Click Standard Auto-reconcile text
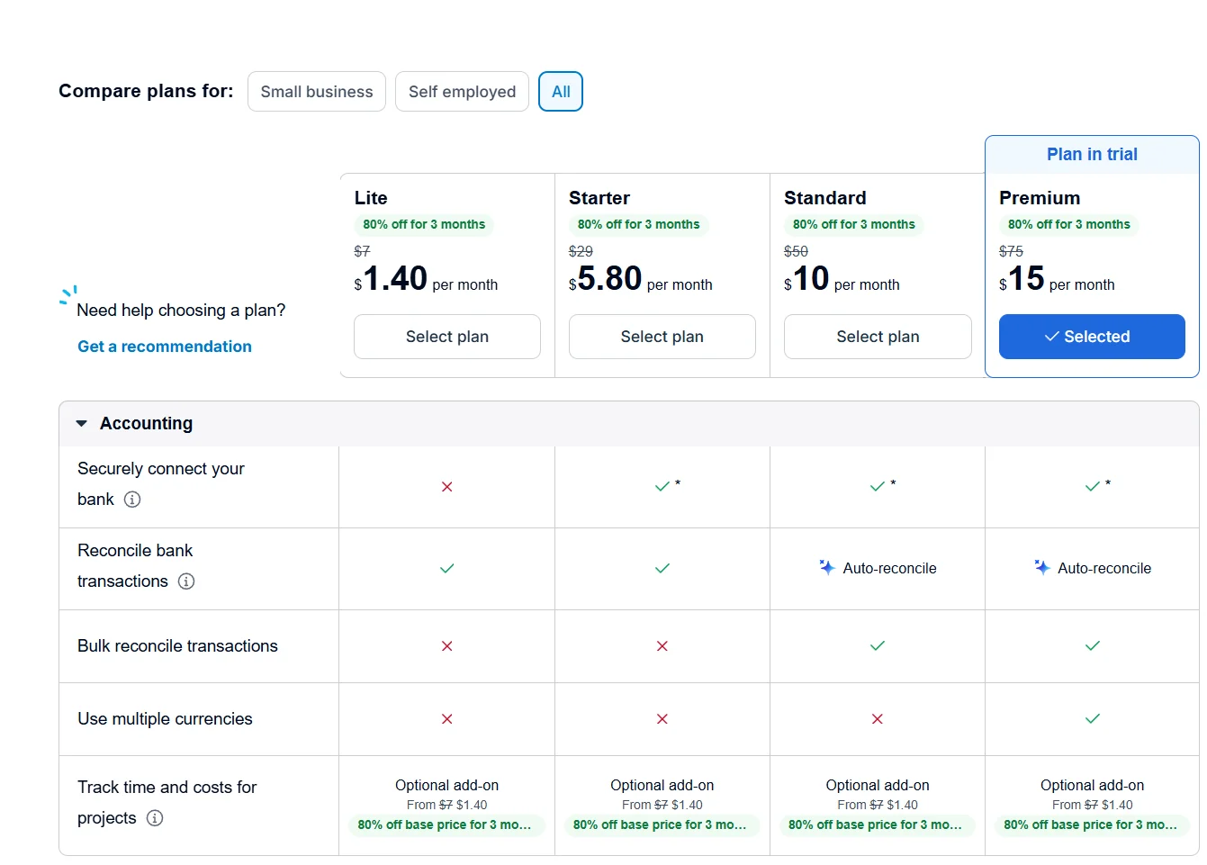The height and width of the screenshot is (865, 1207). (x=889, y=568)
